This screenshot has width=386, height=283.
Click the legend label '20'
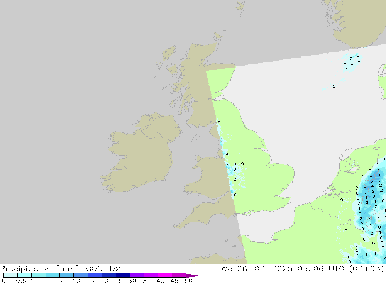coord(104,281)
